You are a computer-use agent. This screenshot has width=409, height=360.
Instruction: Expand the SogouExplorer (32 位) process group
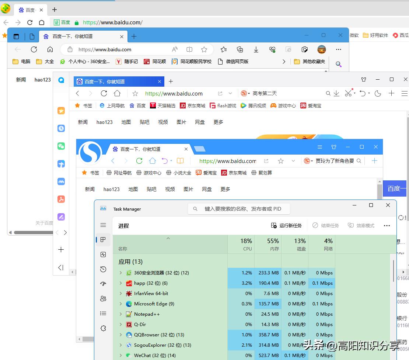(x=120, y=345)
